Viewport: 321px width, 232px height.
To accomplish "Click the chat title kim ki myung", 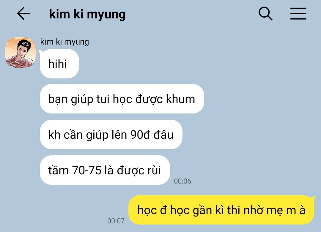I will tap(87, 14).
